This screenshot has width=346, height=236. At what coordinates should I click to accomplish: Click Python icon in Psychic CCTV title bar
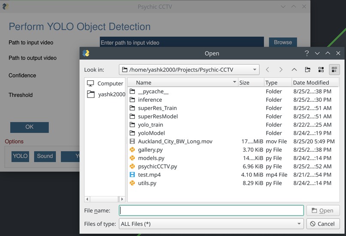coord(6,6)
